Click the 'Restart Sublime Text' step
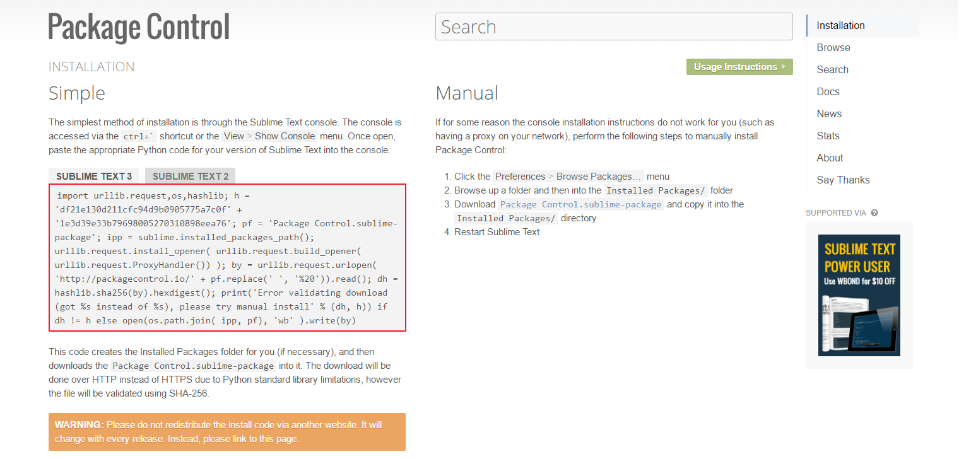Image resolution: width=959 pixels, height=459 pixels. pyautogui.click(x=497, y=232)
